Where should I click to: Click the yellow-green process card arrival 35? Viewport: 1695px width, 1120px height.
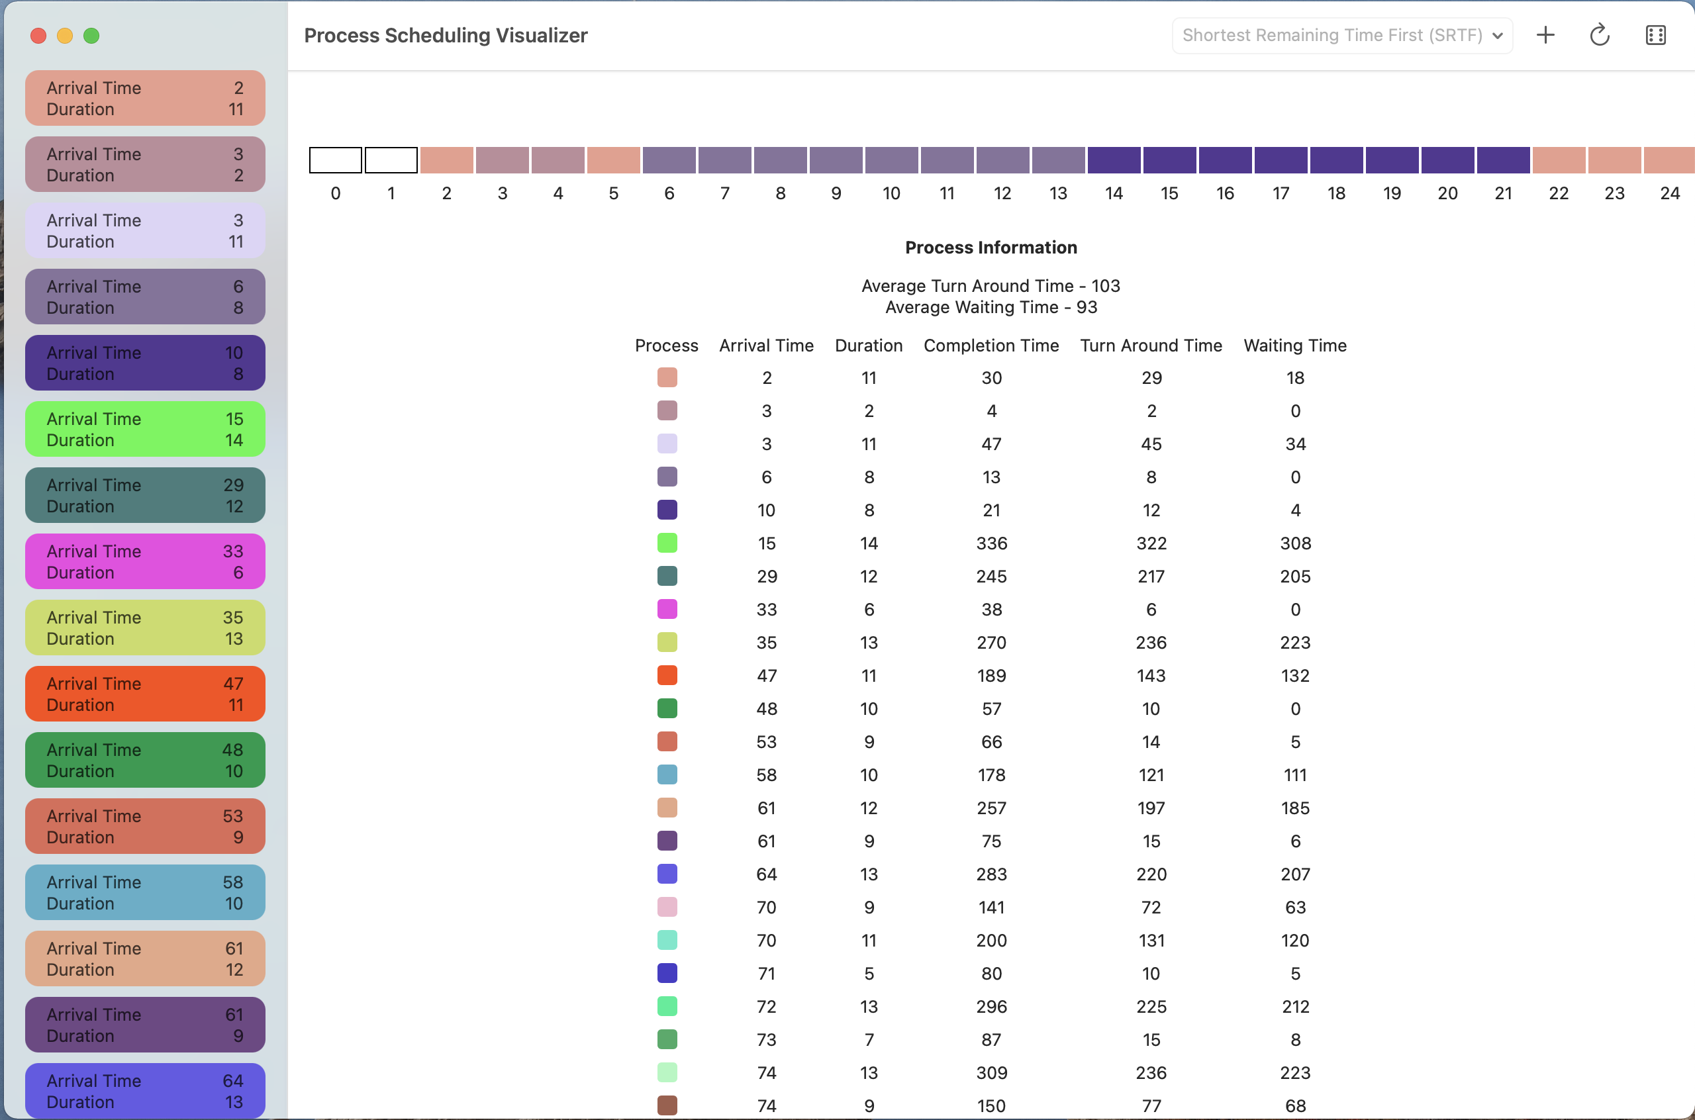(x=145, y=628)
